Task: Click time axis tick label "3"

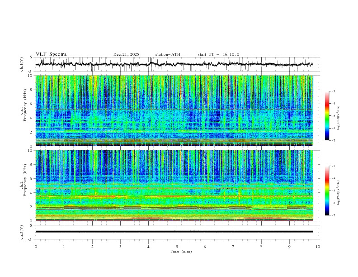Action: click(120, 247)
